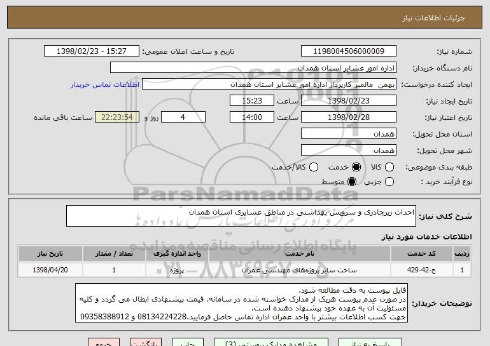Choose the جزیی purchase type radio
Image resolution: width=490 pixels, height=346 pixels.
pos(389,182)
